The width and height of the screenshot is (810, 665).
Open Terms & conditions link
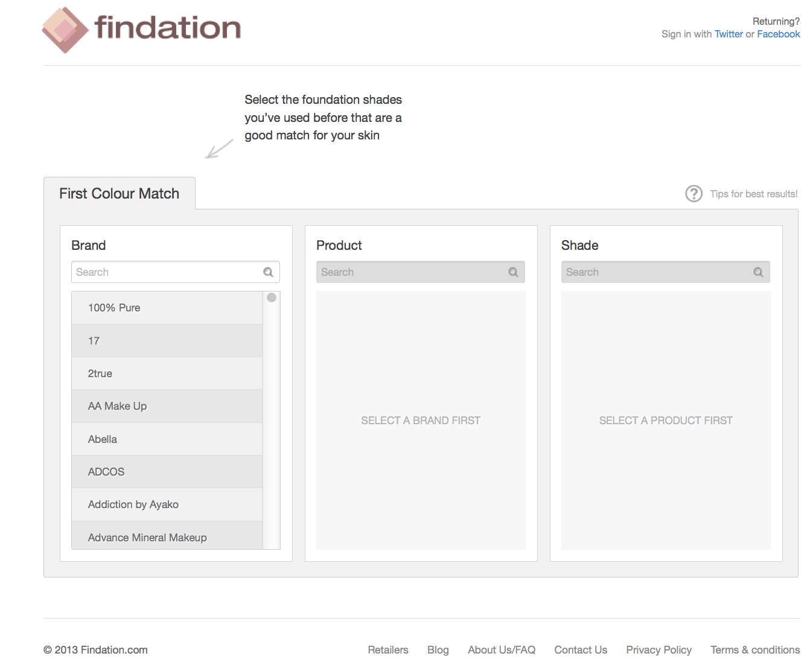tap(755, 650)
